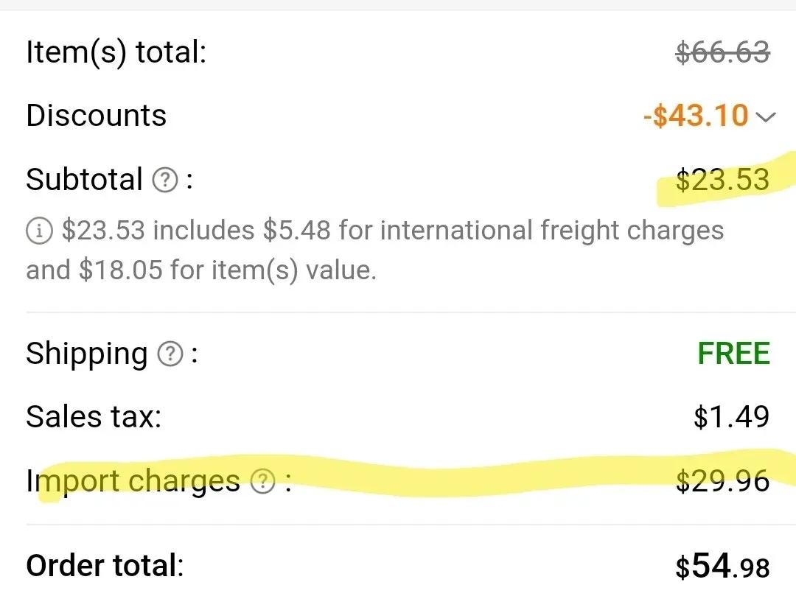This screenshot has height=599, width=796.
Task: Open the Subtotal help question-mark icon
Action: point(165,181)
